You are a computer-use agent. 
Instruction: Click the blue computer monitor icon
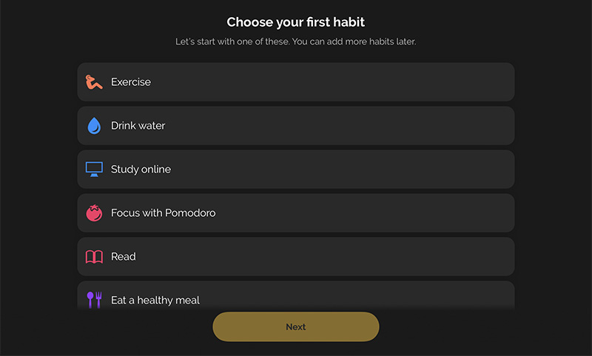tap(94, 169)
